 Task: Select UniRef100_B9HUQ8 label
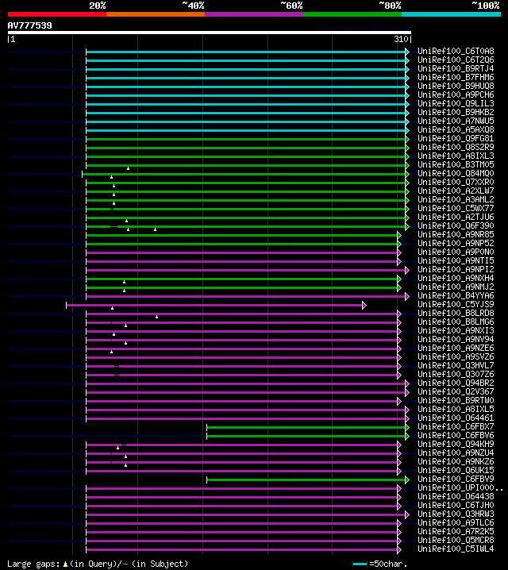(456, 87)
